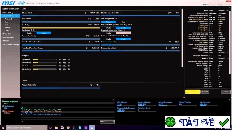Select Cache under Advanced Tuning
This screenshot has width=232, height=130.
click(x=7, y=25)
